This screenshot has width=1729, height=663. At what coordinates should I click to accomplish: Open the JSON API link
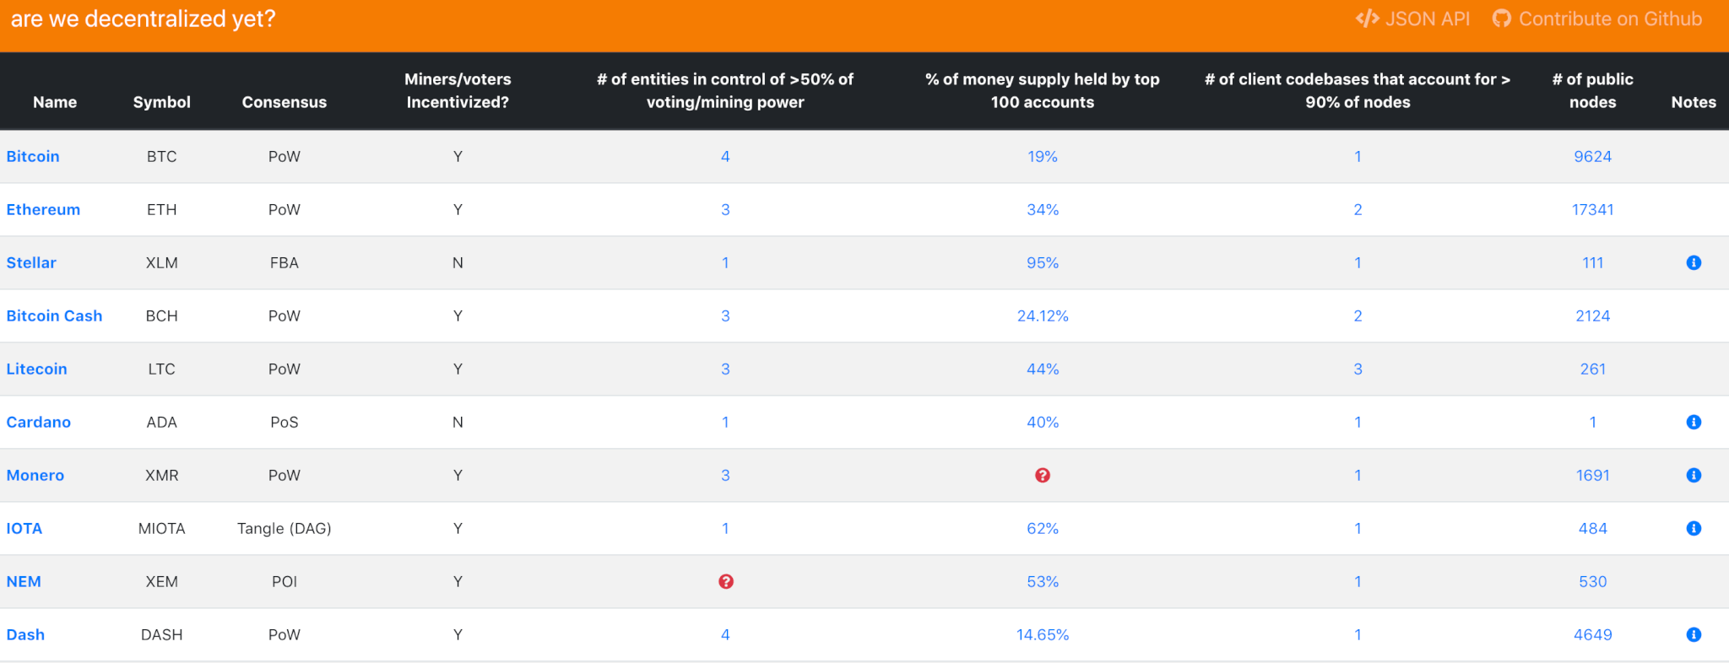(x=1412, y=19)
